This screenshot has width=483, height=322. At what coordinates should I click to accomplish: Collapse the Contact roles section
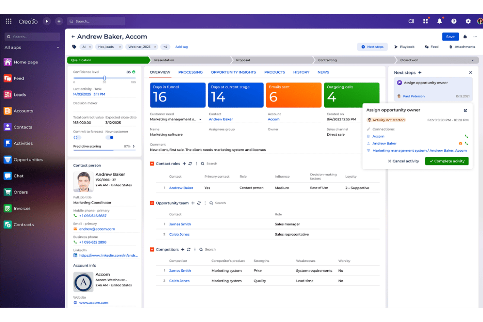[x=152, y=164]
